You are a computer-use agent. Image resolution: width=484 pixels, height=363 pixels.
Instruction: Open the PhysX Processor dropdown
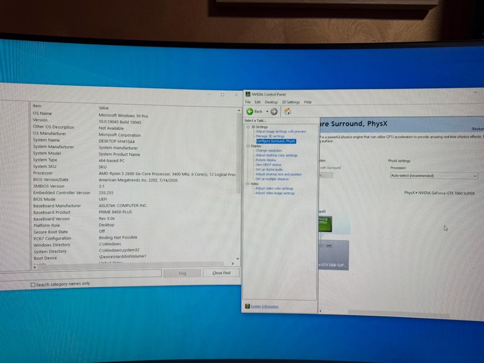click(434, 176)
